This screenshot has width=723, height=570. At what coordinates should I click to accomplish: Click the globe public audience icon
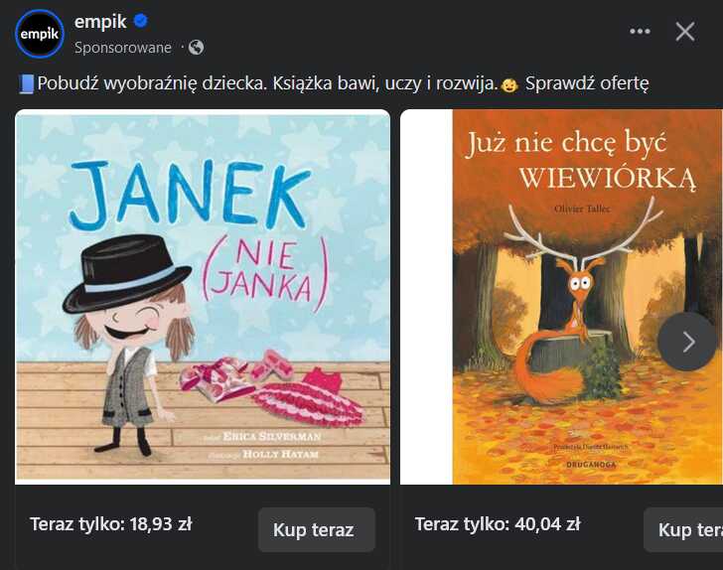pos(196,47)
